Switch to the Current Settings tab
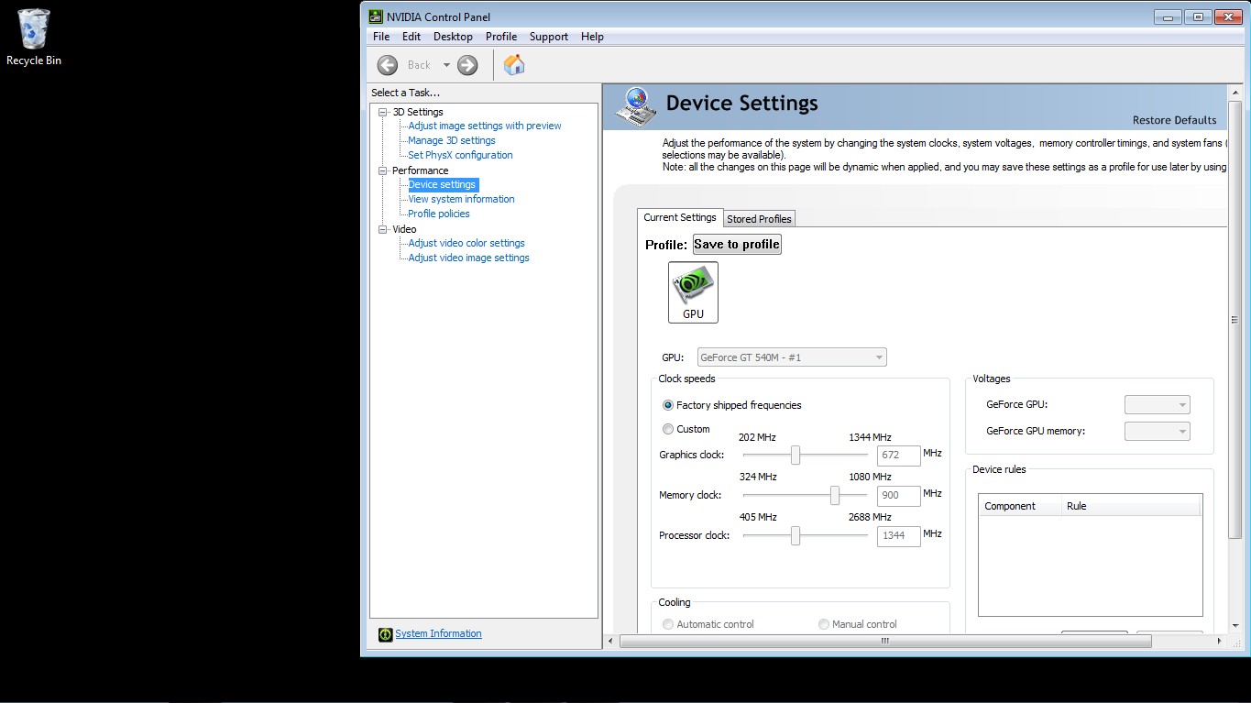The width and height of the screenshot is (1251, 703). (x=680, y=217)
